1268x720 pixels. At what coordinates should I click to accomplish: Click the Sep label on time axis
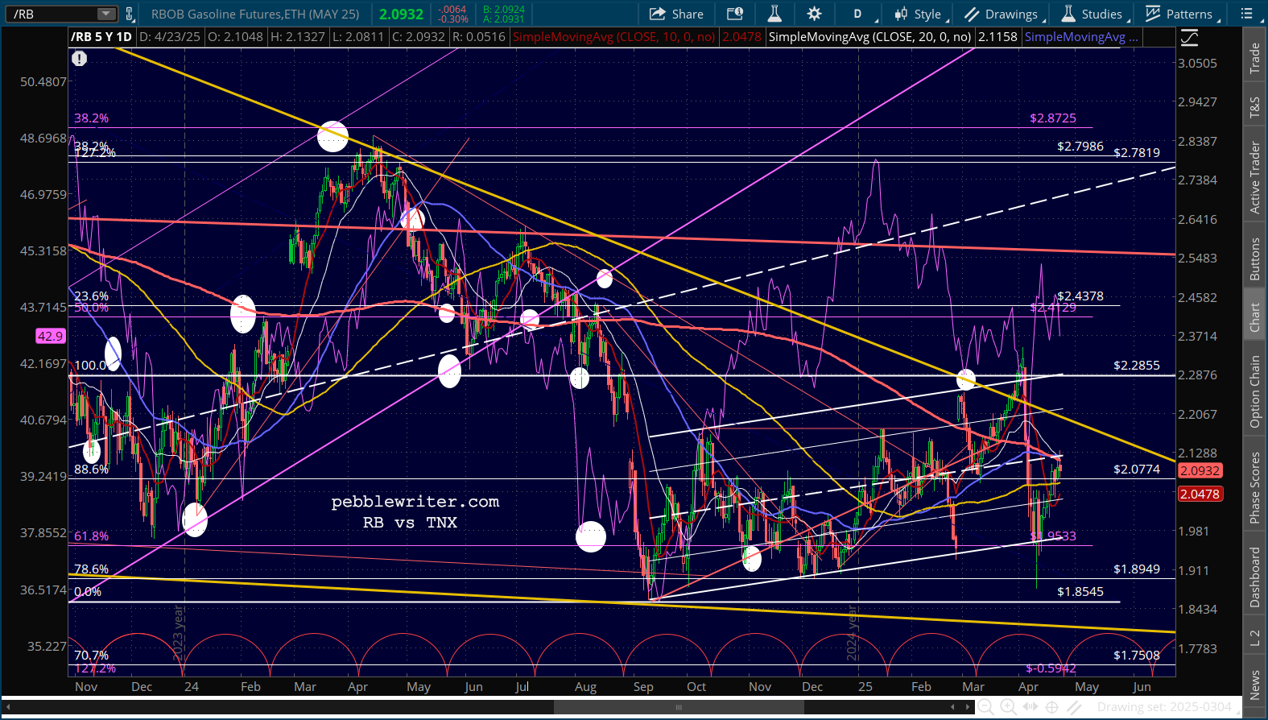(x=643, y=687)
